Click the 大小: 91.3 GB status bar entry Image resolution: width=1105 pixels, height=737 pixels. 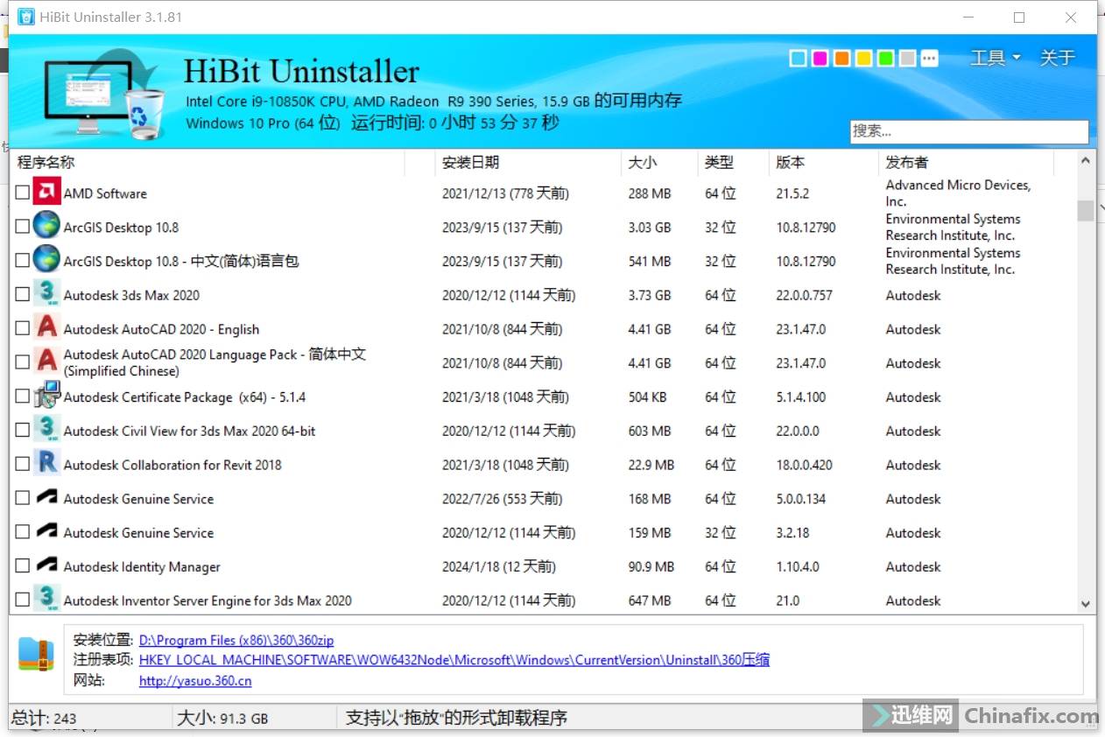[x=222, y=719]
